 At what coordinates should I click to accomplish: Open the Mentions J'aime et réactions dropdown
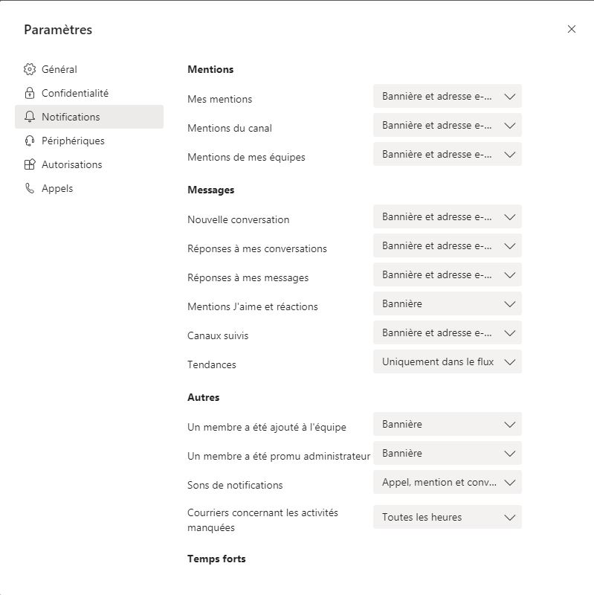[448, 303]
